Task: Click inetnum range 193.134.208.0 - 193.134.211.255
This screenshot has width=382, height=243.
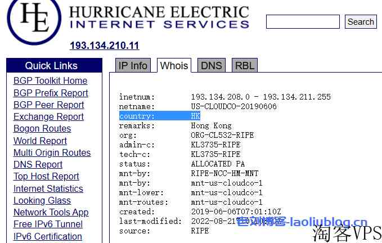Action: (260, 97)
